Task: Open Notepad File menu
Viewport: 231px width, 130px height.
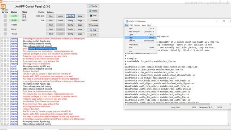Action: pyautogui.click(x=127, y=25)
